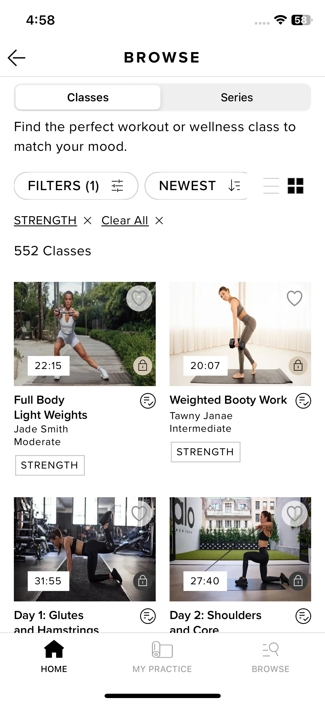Favorite Day 1: Glutes and Hamstrings class
The image size is (325, 705).
point(139,514)
